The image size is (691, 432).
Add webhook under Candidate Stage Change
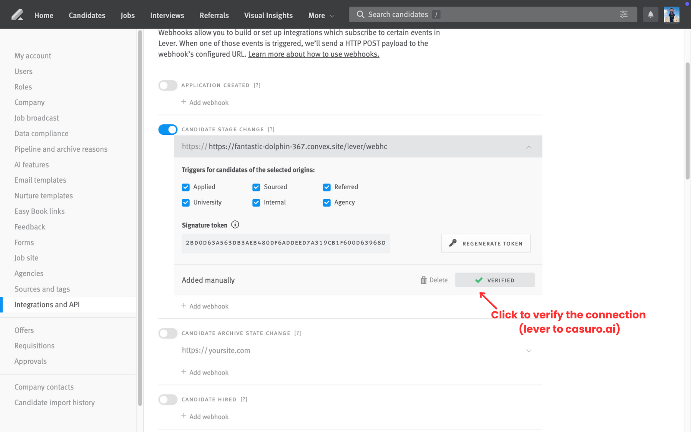205,306
